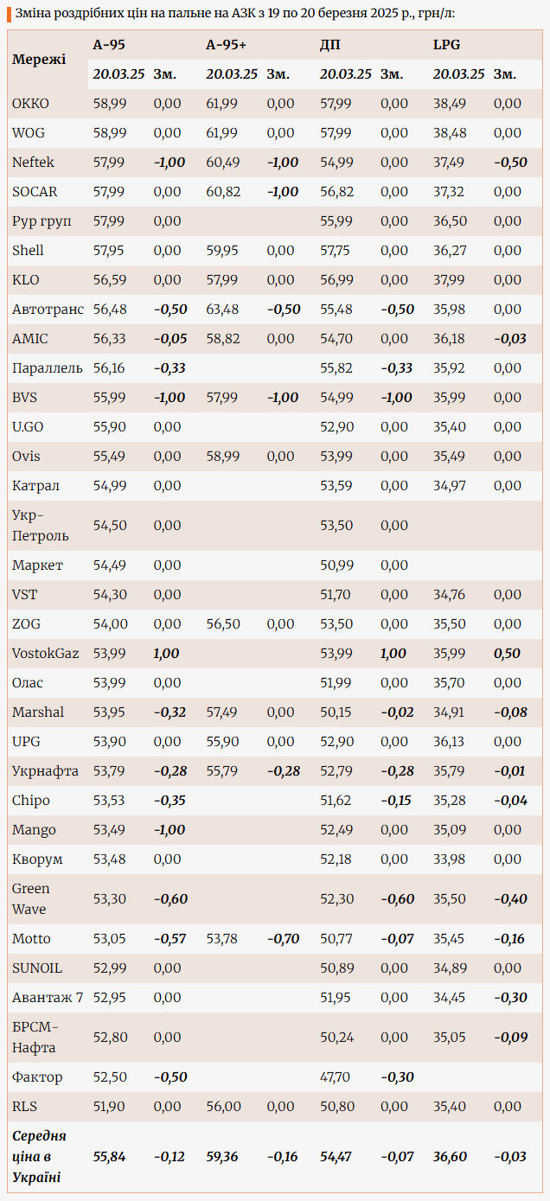Screen dimensions: 550x1201
Task: Select the Укрнафта row name
Action: tap(45, 771)
